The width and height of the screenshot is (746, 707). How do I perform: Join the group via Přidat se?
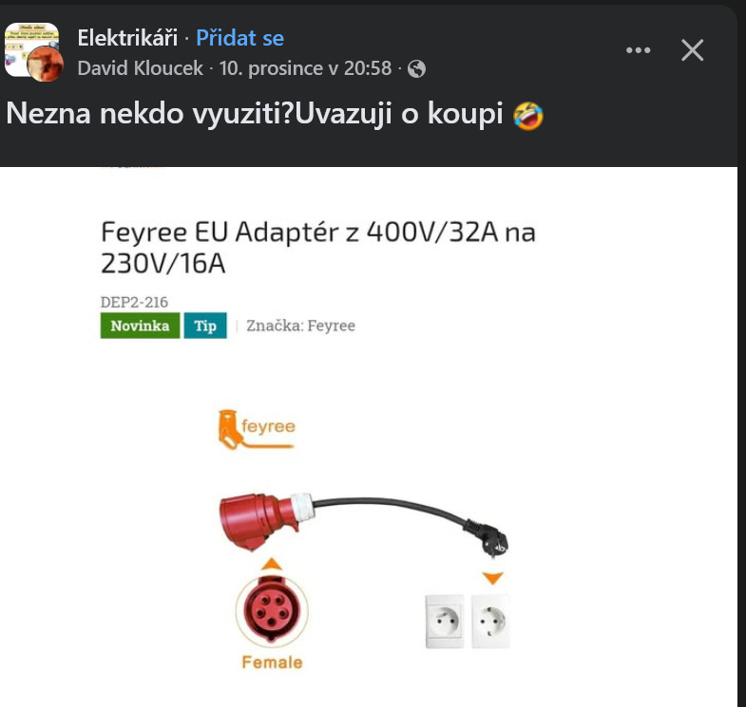[239, 38]
